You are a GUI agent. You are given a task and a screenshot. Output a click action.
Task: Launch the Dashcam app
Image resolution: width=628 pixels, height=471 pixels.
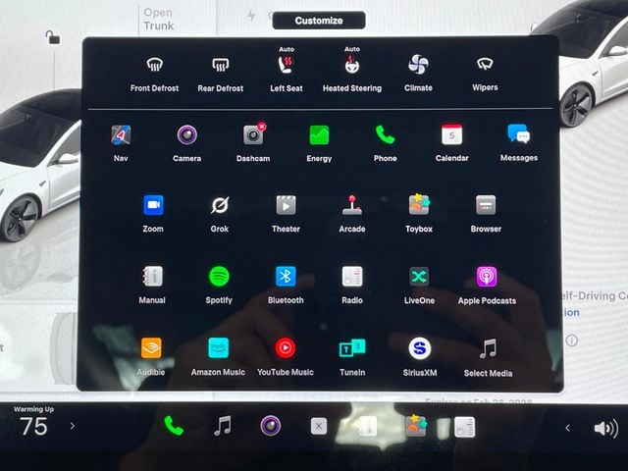tap(253, 136)
